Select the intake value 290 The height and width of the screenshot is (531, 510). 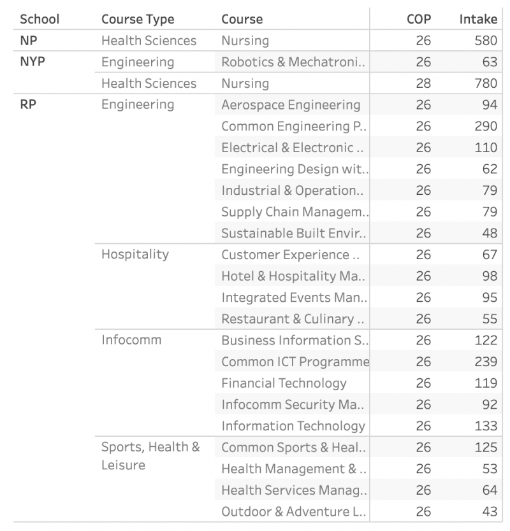[486, 126]
